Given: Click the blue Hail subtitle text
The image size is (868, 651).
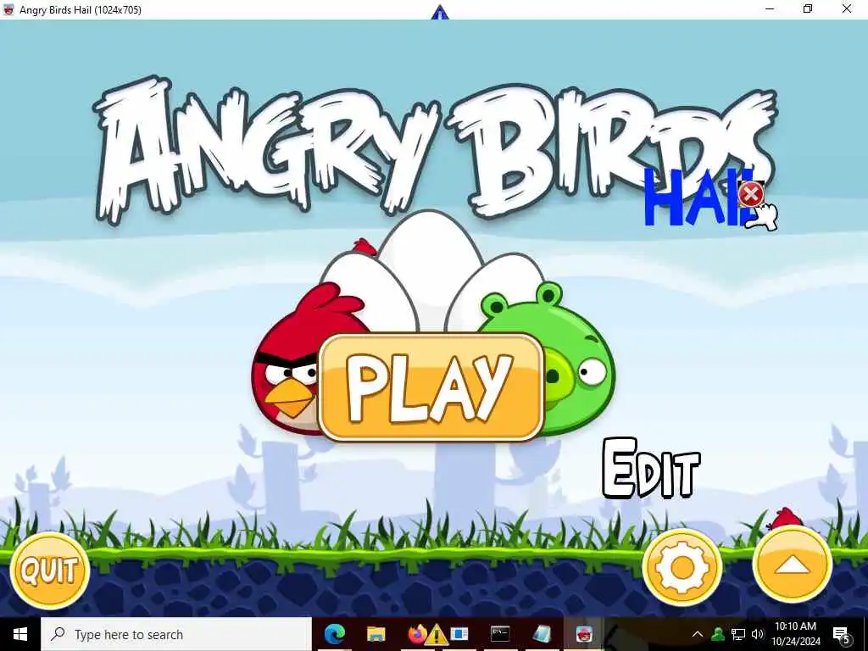Looking at the screenshot, I should pos(698,198).
